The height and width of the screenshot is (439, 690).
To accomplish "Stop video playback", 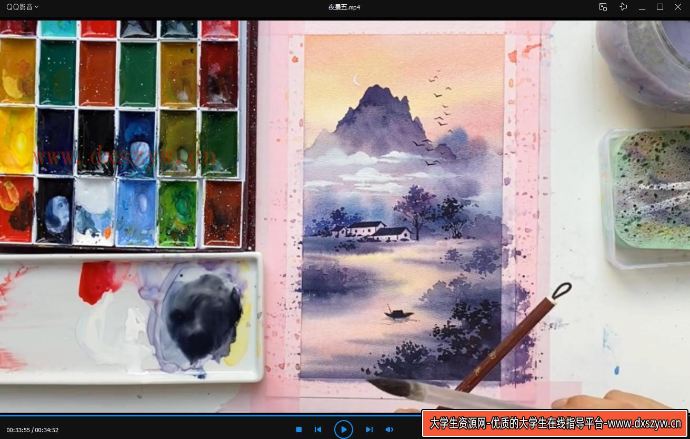I will pos(299,430).
